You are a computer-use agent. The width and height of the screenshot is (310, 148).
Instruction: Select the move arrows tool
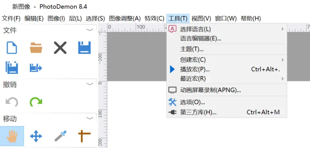pyautogui.click(x=36, y=136)
